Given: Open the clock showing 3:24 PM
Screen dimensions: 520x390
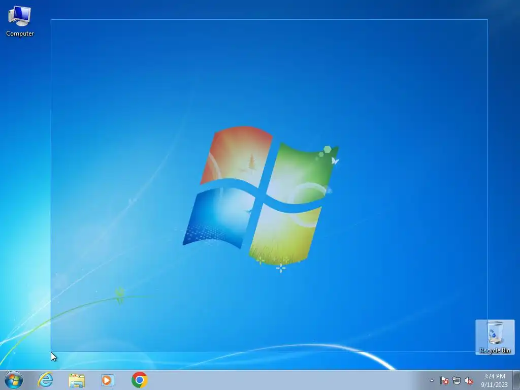Looking at the screenshot, I should [494, 380].
